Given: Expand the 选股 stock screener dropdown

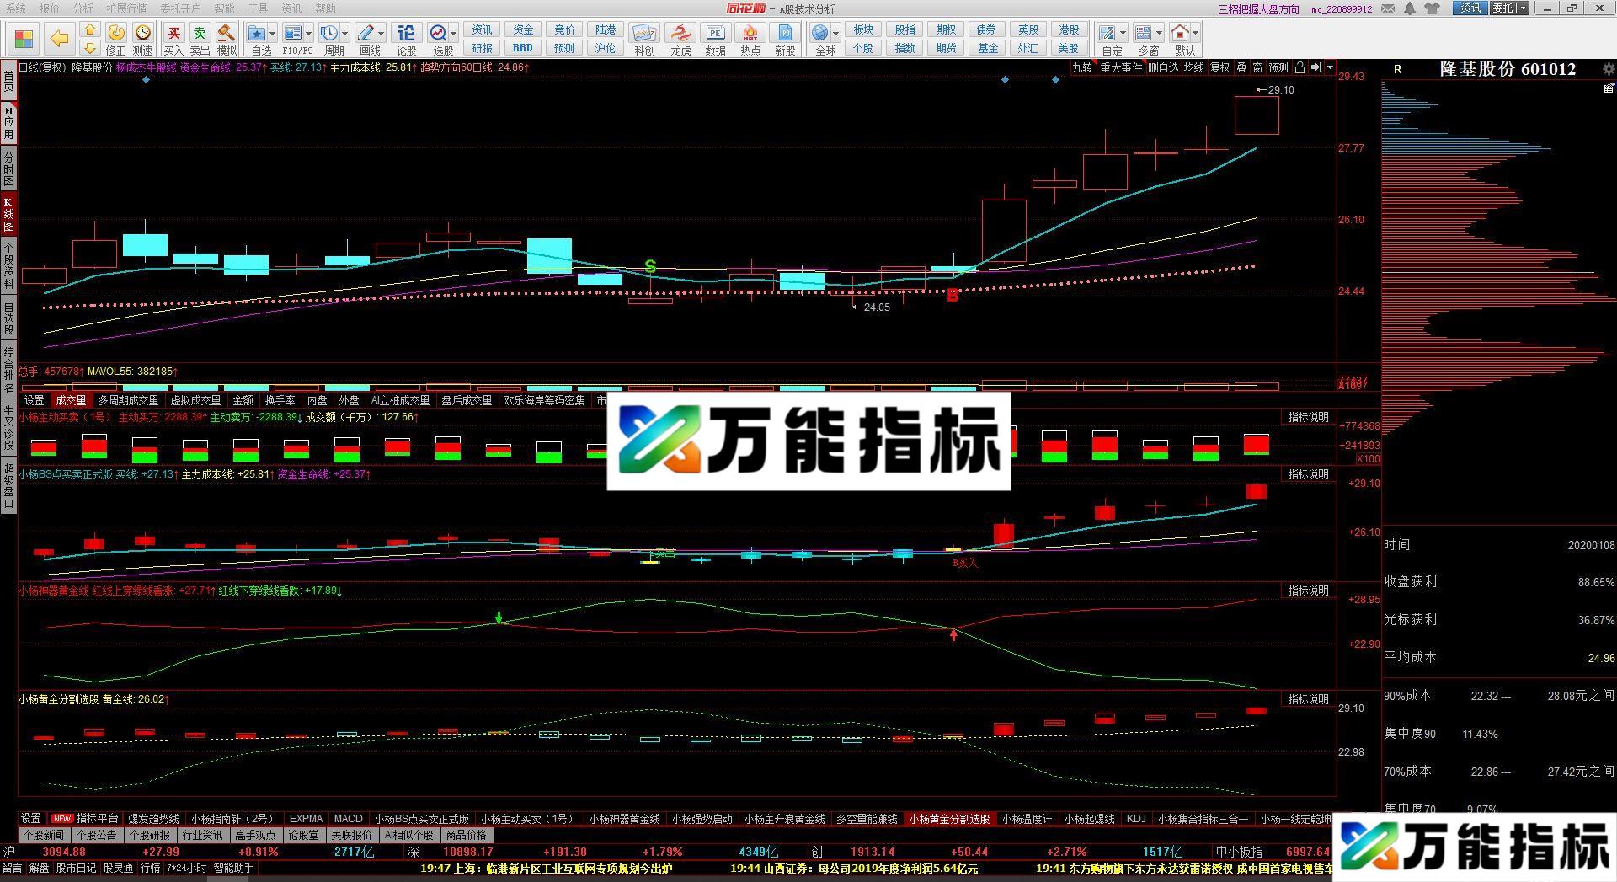Looking at the screenshot, I should (x=453, y=34).
